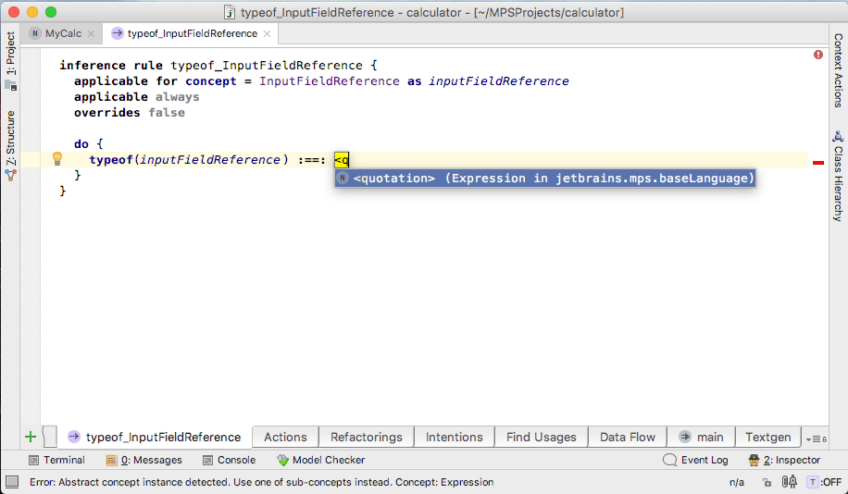This screenshot has height=494, width=848.
Task: Select the <quotation> completion suggestion
Action: [x=544, y=178]
